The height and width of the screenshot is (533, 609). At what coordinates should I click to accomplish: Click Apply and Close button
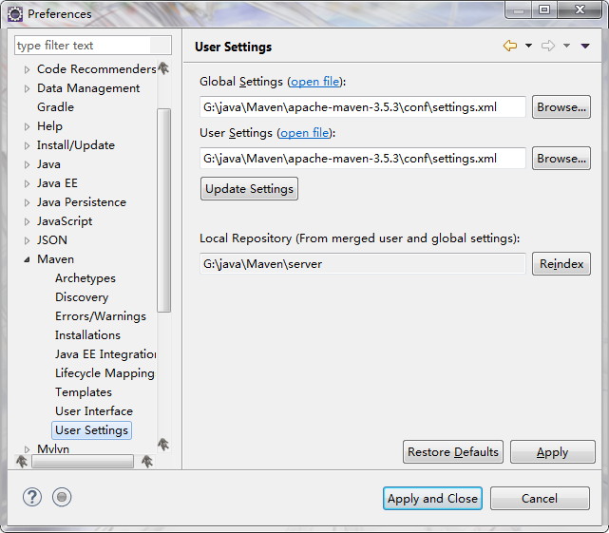point(432,499)
